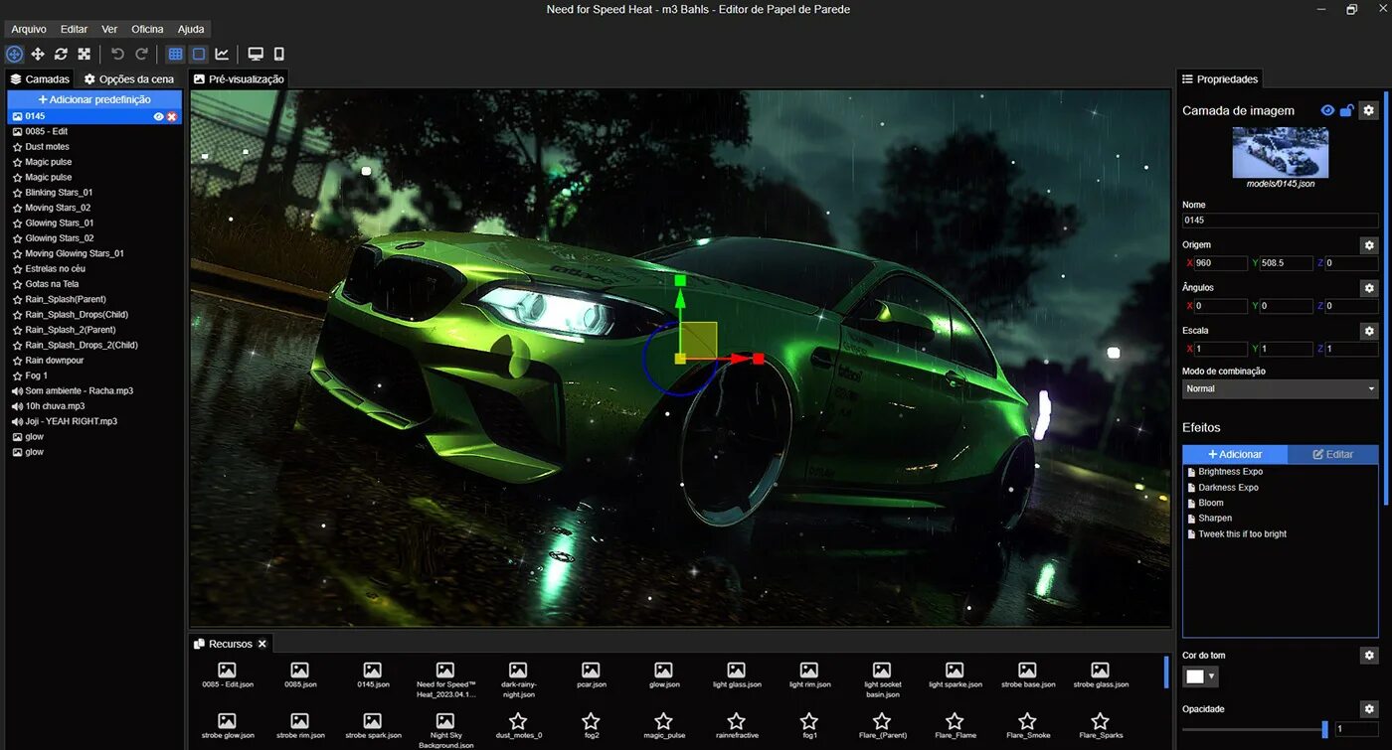Screen dimensions: 1392x750
Task: Open the Opacidade gear options
Action: pyautogui.click(x=1369, y=709)
